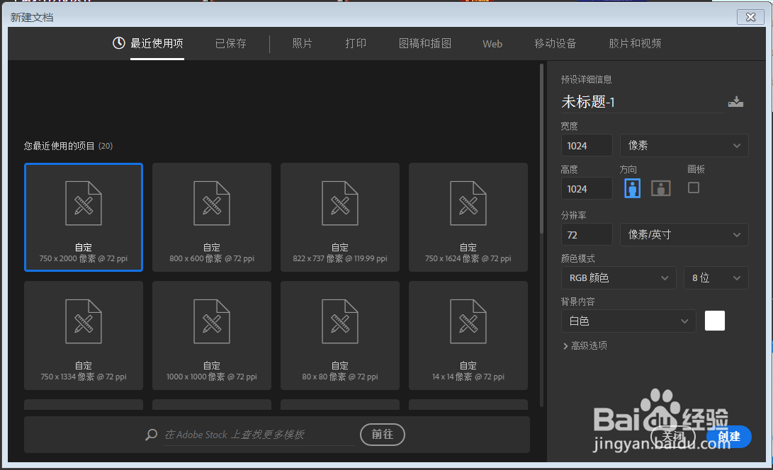Viewport: 773px width, 470px height.
Task: Open the 白色 background content dropdown
Action: [628, 321]
